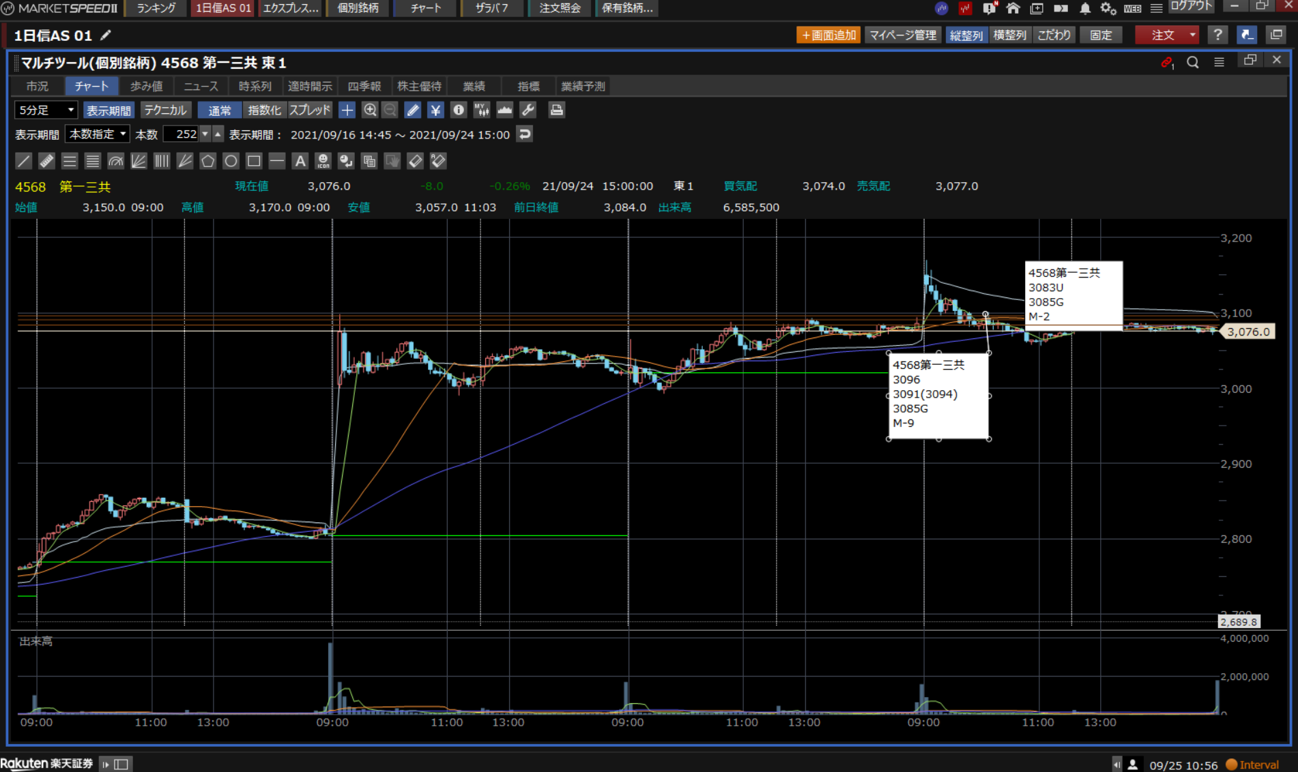Image resolution: width=1298 pixels, height=772 pixels.
Task: Open the 注文 dropdown arrow
Action: click(x=1192, y=35)
